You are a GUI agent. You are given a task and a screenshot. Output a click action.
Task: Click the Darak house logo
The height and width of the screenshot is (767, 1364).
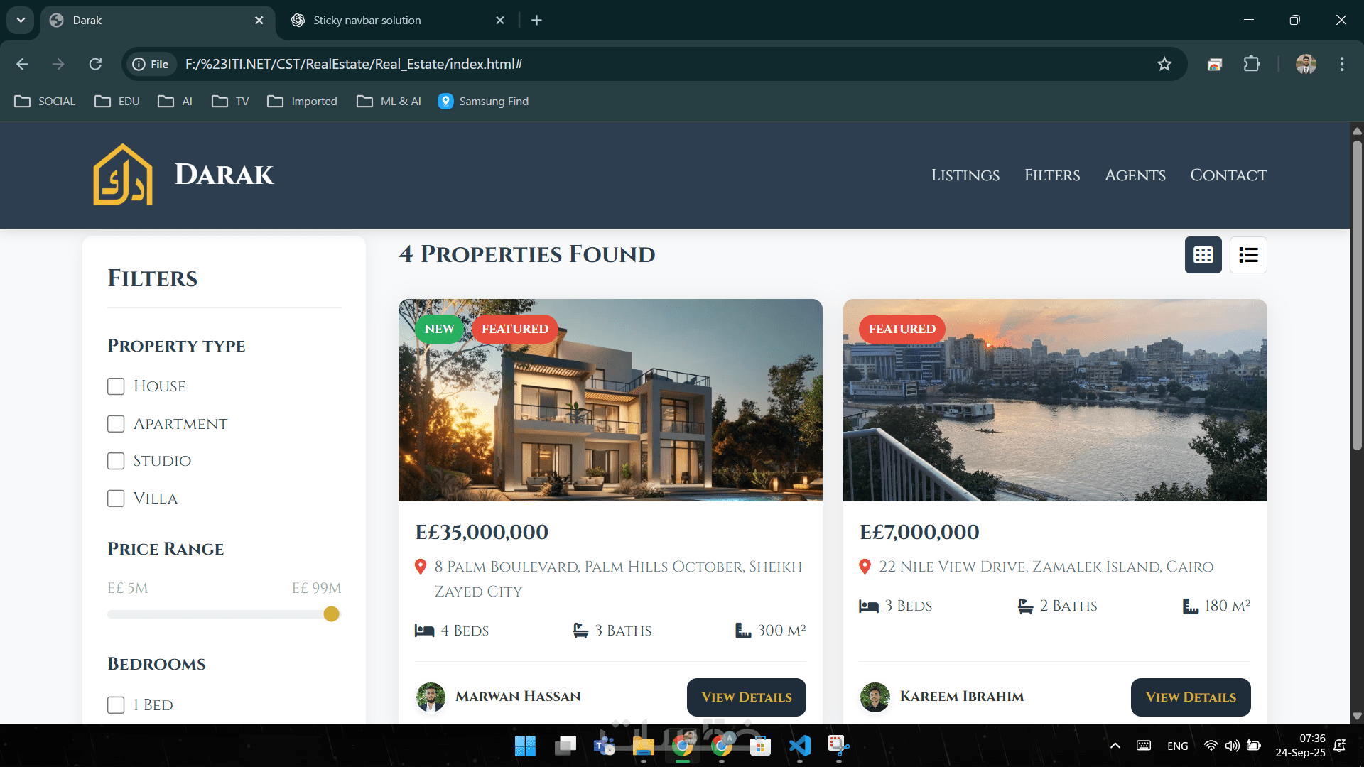[123, 175]
